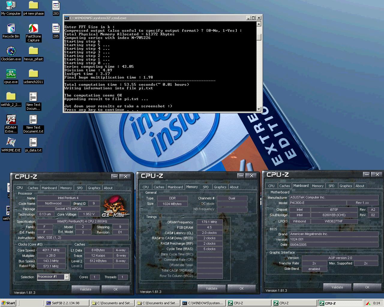Click the BIOS Date field 08/04/2005
Viewport: 384px width, 307px height.
click(334, 245)
